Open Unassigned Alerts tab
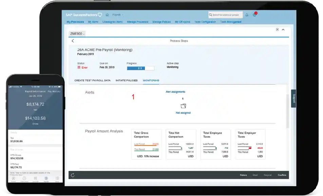Screen dimensions: 323x196 coord(113,22)
